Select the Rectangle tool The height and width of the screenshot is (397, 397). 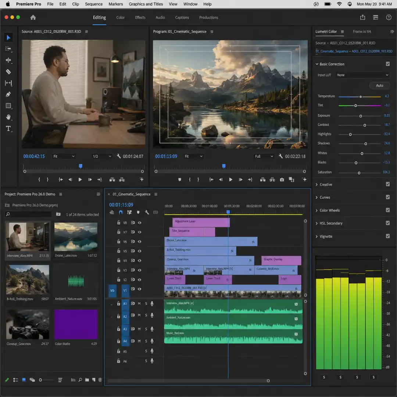click(8, 106)
